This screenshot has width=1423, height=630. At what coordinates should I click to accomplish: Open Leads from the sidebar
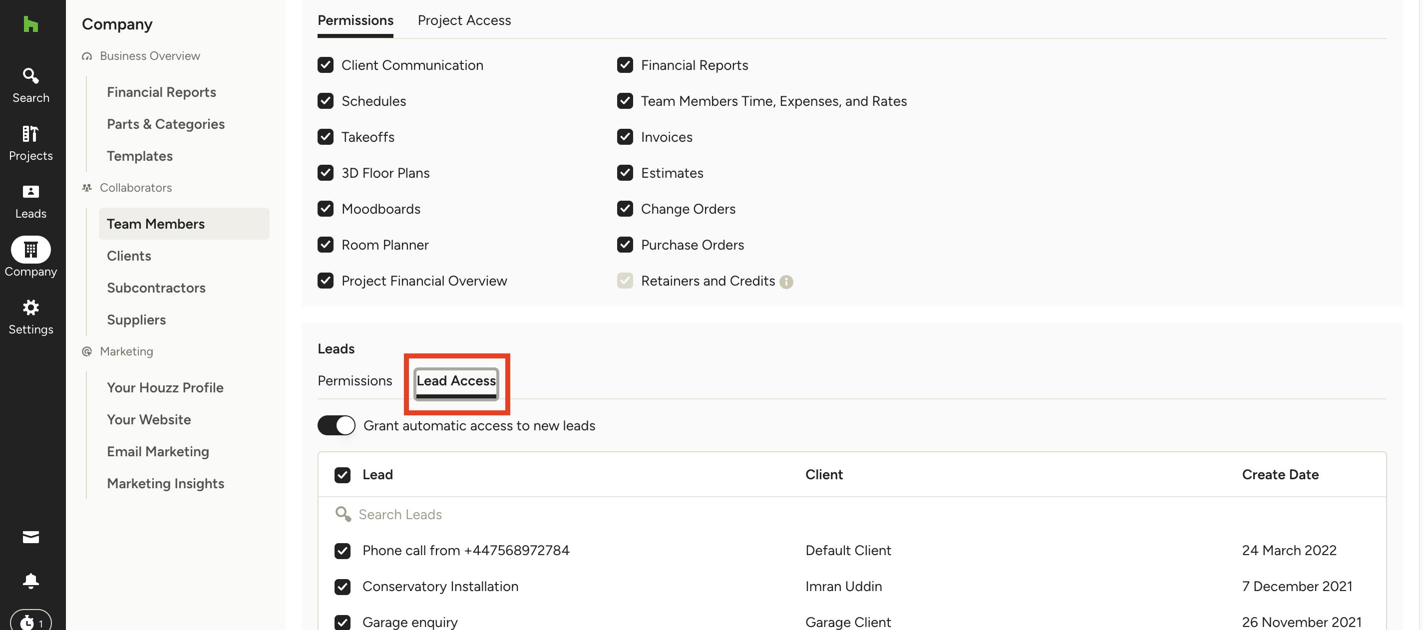[x=31, y=202]
